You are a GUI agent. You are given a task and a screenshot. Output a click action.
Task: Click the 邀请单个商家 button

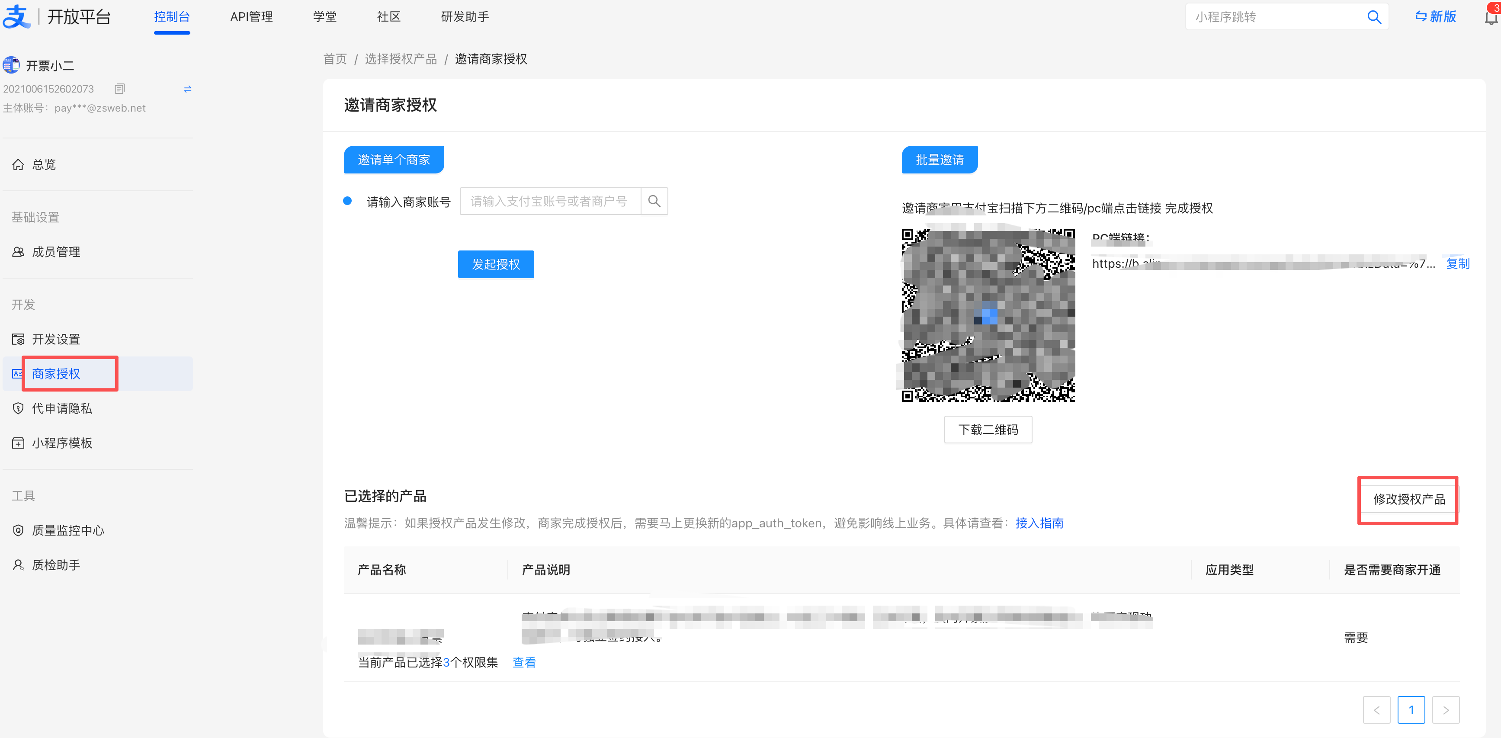[394, 160]
